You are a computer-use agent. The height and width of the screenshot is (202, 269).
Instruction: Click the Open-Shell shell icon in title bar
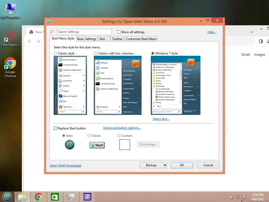click(x=49, y=22)
